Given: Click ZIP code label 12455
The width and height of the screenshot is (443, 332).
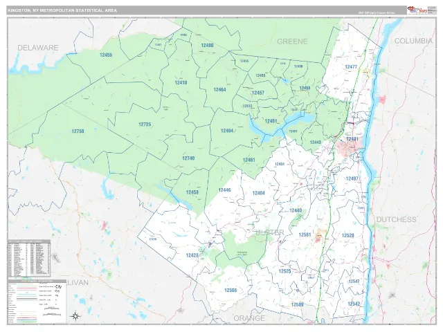Looking at the screenshot, I should (x=106, y=55).
